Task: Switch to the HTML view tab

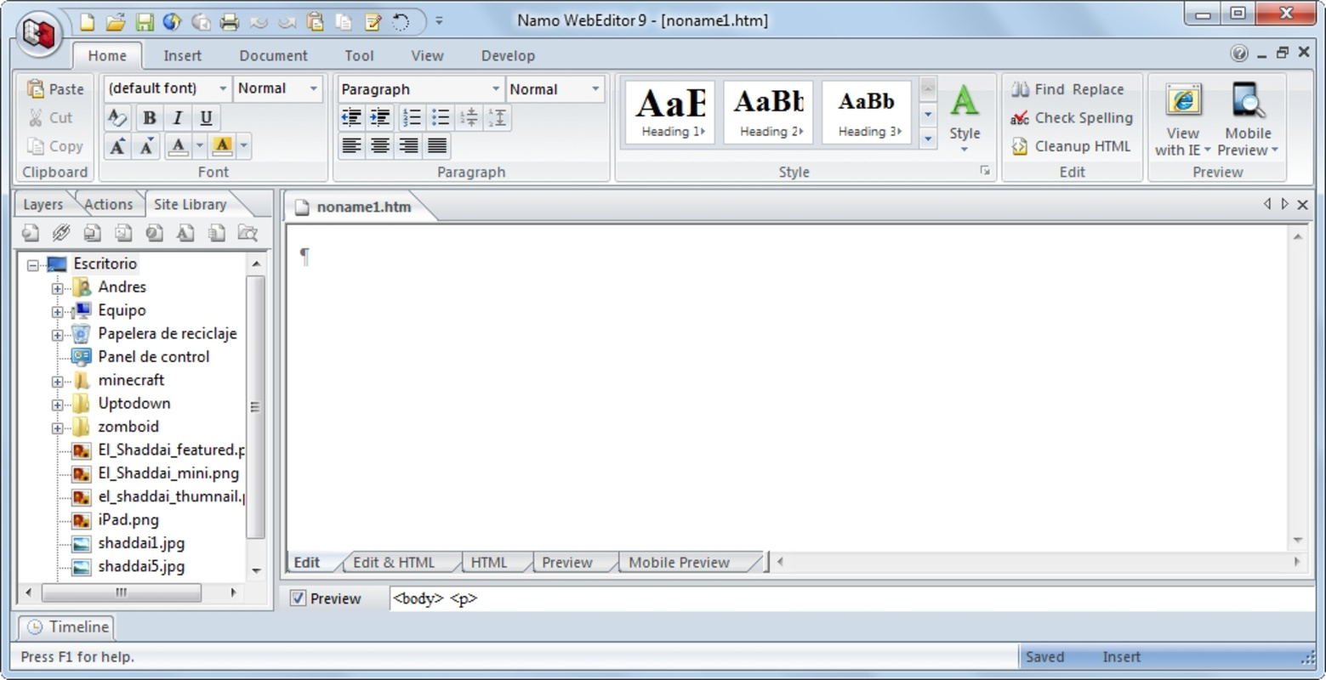Action: coord(489,563)
